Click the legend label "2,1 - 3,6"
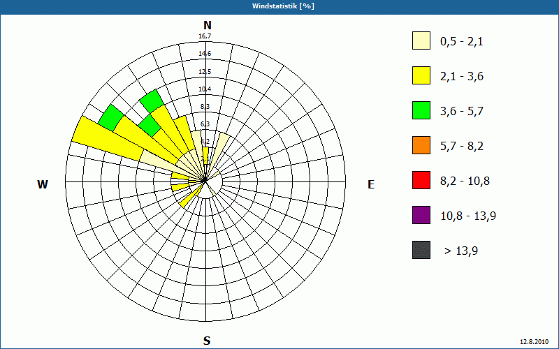This screenshot has height=349, width=559. click(462, 77)
